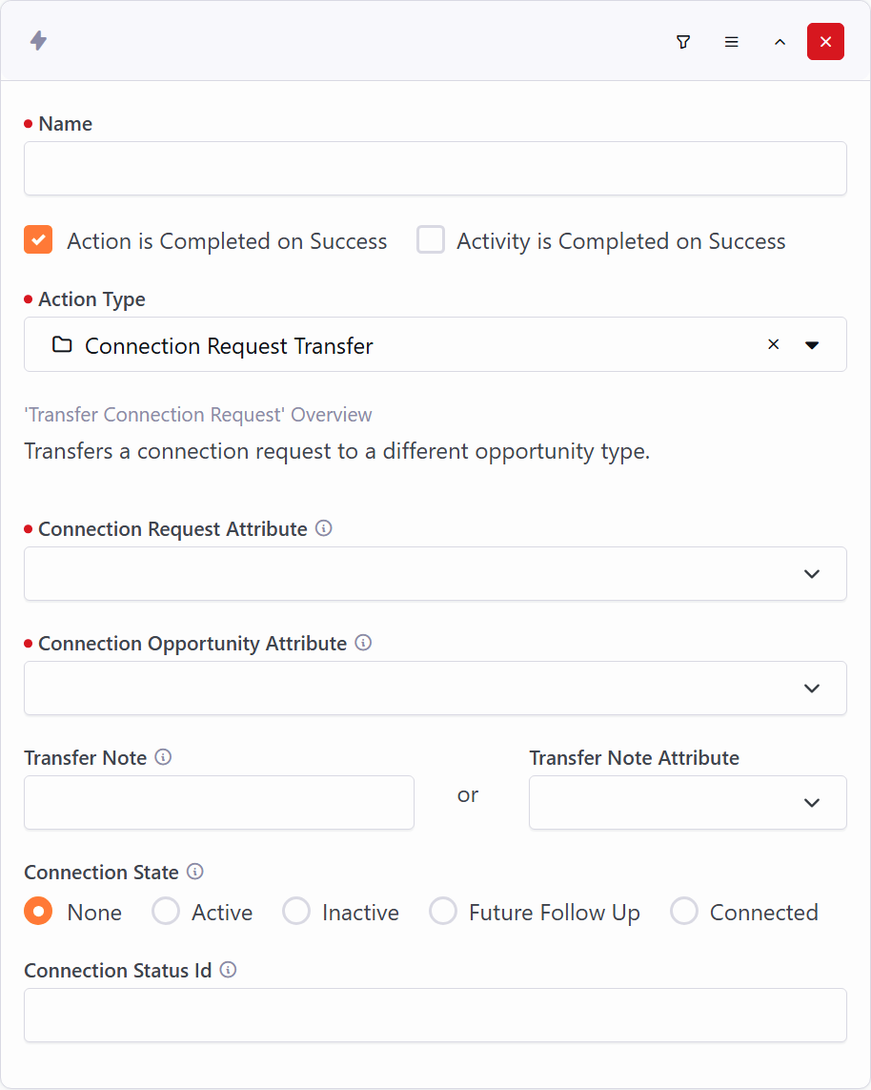Collapse the panel with chevron-up icon
The height and width of the screenshot is (1090, 871).
(x=780, y=42)
